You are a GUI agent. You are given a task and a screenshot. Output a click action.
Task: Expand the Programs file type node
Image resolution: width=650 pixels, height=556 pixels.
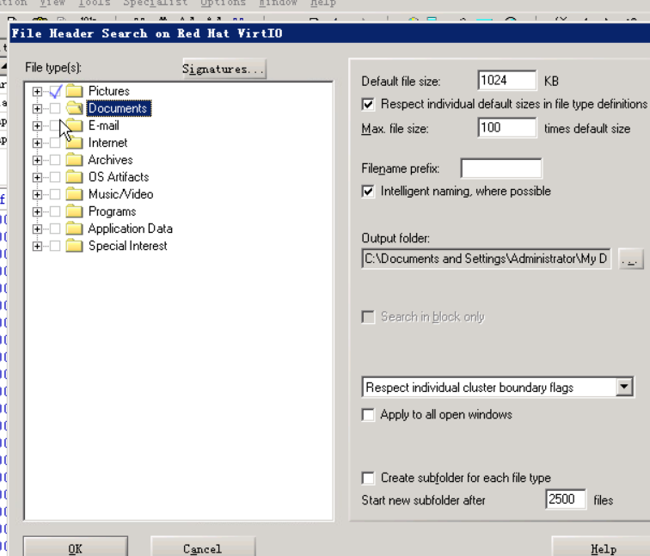click(37, 211)
